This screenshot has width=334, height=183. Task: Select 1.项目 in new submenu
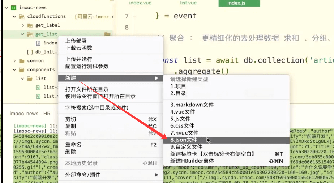(226, 86)
